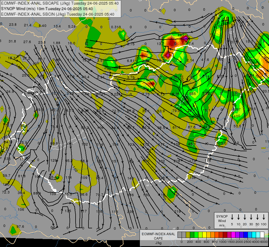269x247 pixels.
Task: Click the map value 239
Action: (x=131, y=212)
